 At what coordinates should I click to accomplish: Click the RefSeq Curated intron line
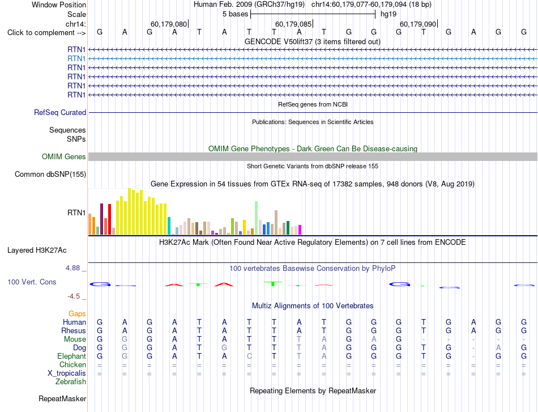point(313,112)
